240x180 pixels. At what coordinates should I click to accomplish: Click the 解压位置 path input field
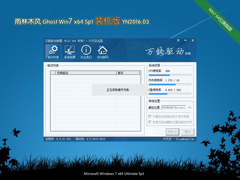(x=174, y=108)
